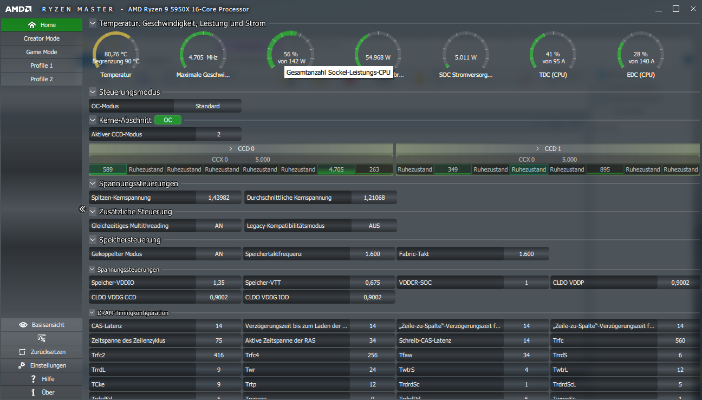The width and height of the screenshot is (702, 400).
Task: Collapse DRAM-Timingkonfiguration subsection
Action: 92,313
